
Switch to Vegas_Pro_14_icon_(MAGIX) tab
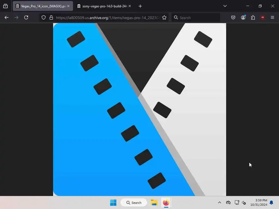pyautogui.click(x=43, y=6)
